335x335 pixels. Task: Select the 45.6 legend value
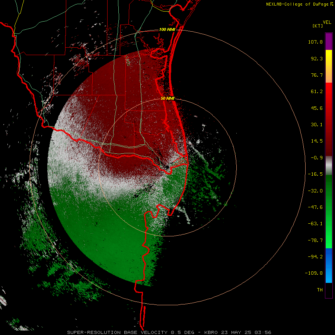317,108
